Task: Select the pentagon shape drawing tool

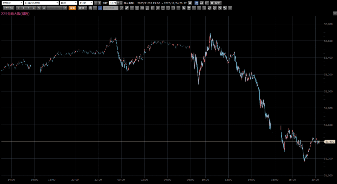Action: pos(163,8)
